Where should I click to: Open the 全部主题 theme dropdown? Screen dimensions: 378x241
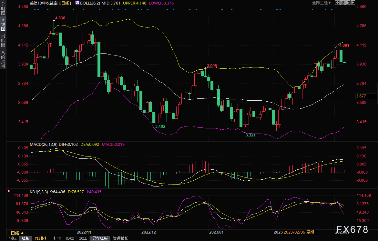tap(322, 3)
